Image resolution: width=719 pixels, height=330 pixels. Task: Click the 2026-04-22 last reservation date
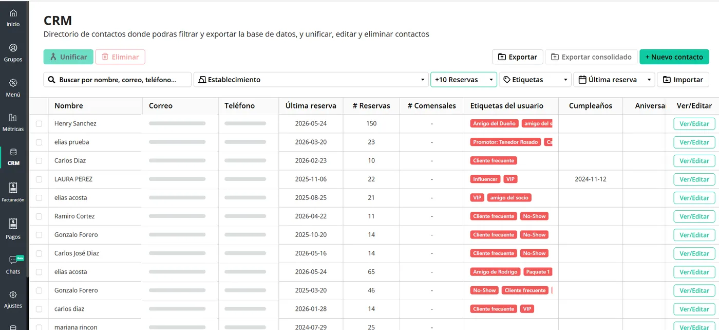(x=311, y=216)
